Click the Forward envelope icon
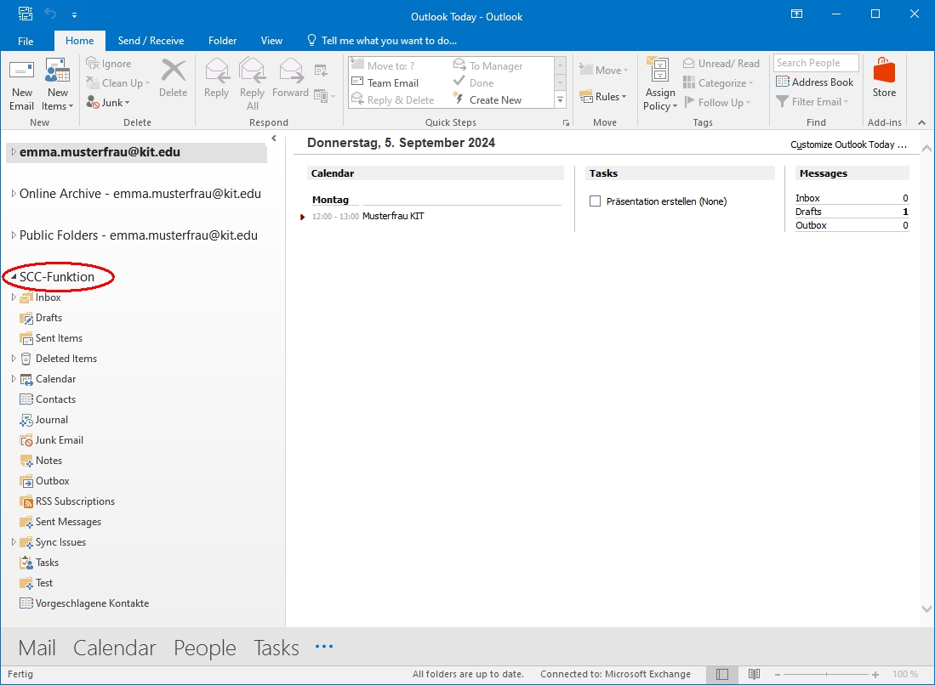The image size is (935, 685). 290,71
